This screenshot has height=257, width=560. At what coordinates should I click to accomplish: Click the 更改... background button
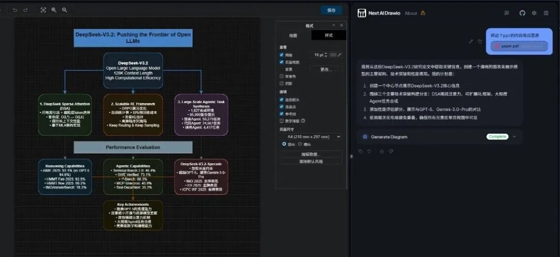pyautogui.click(x=325, y=69)
